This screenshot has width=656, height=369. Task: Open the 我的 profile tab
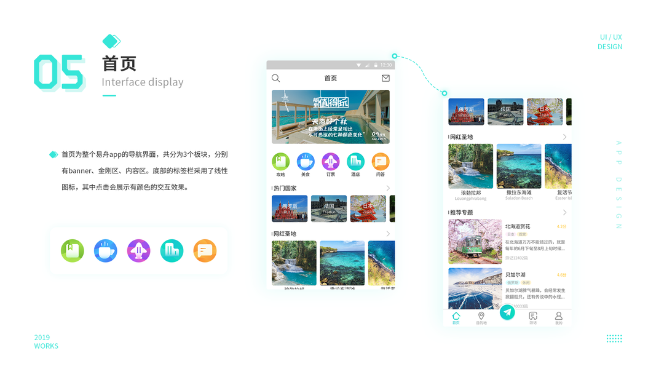[x=558, y=318]
